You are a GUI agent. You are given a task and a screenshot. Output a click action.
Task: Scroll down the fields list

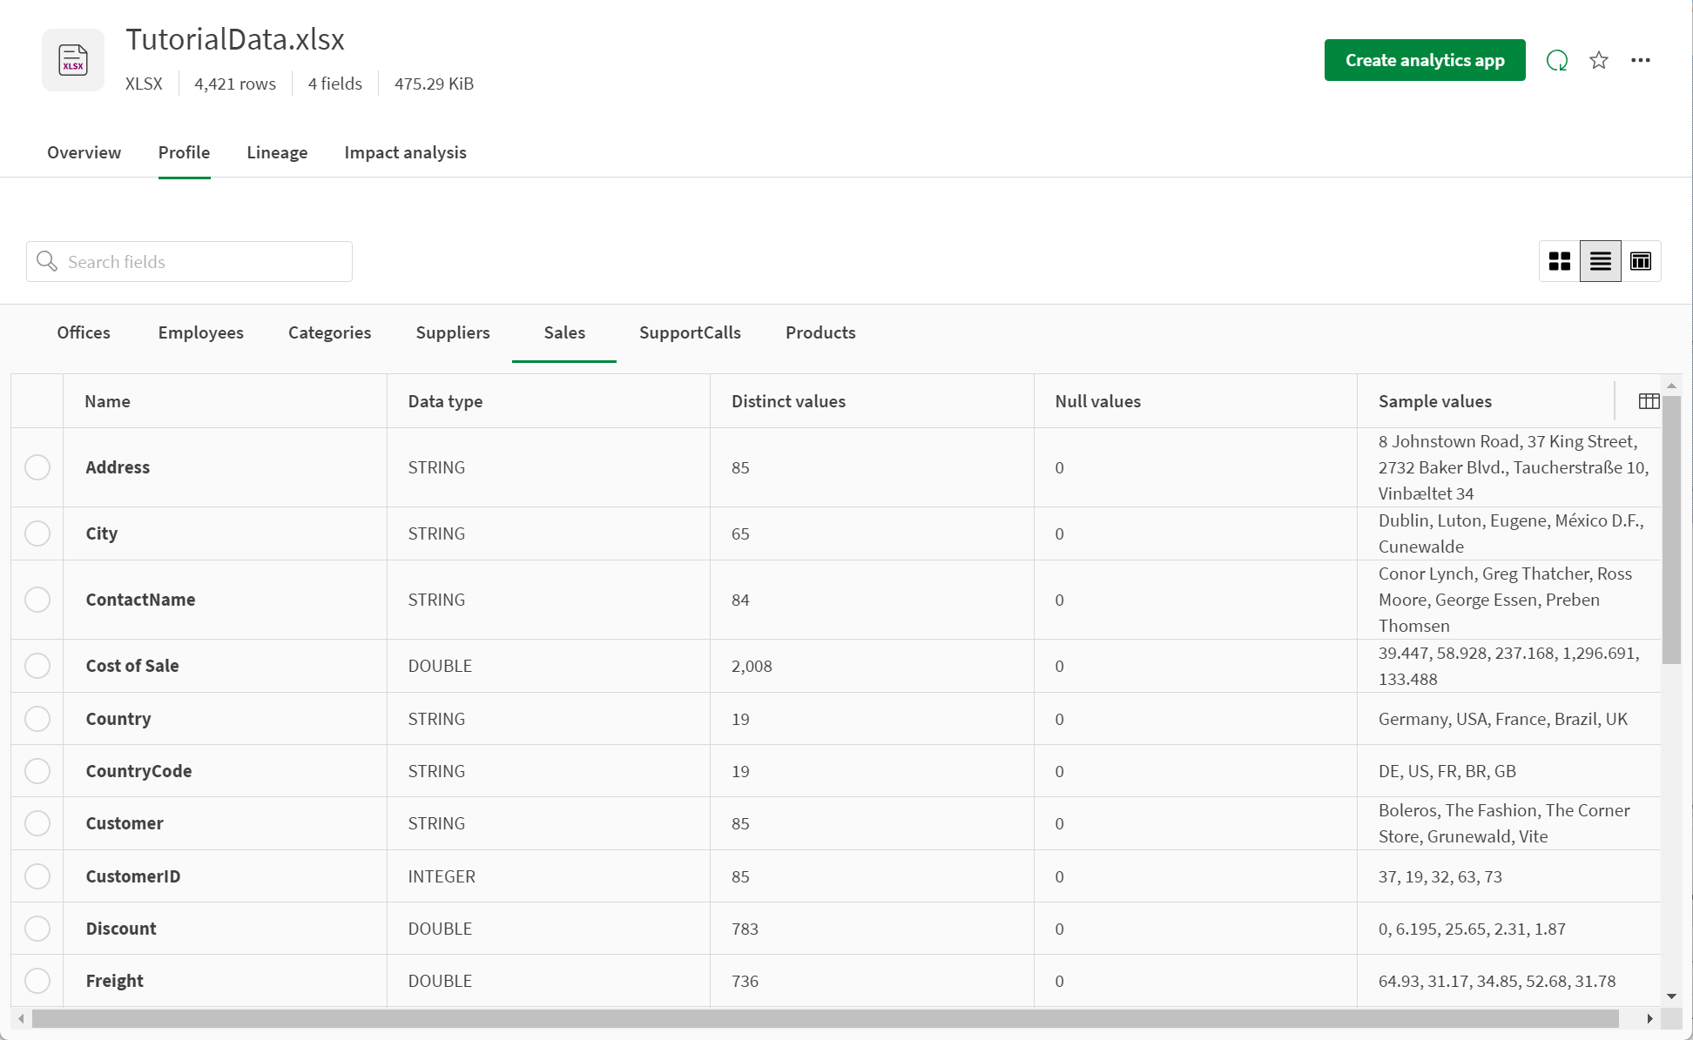pyautogui.click(x=1674, y=1003)
